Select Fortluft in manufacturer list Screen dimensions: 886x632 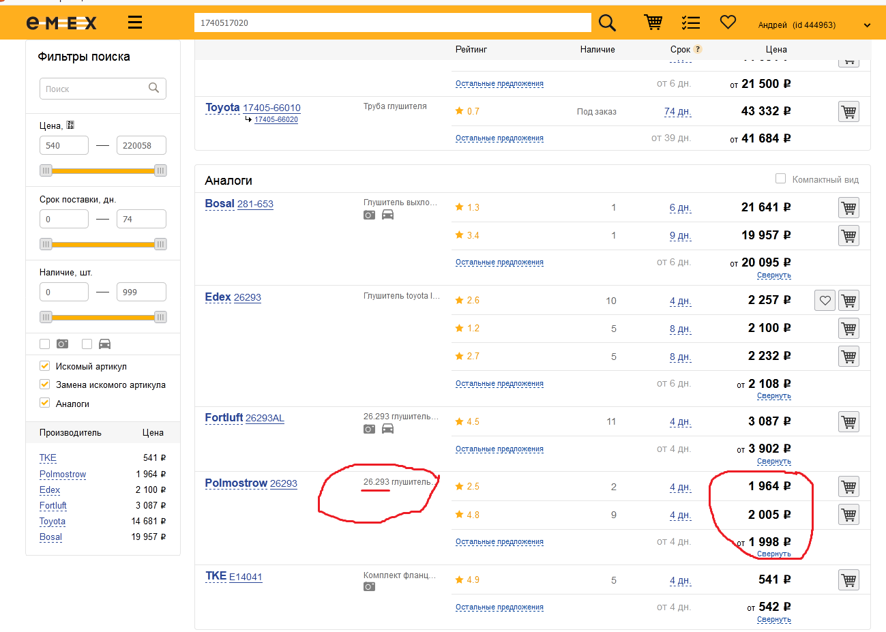pos(53,506)
